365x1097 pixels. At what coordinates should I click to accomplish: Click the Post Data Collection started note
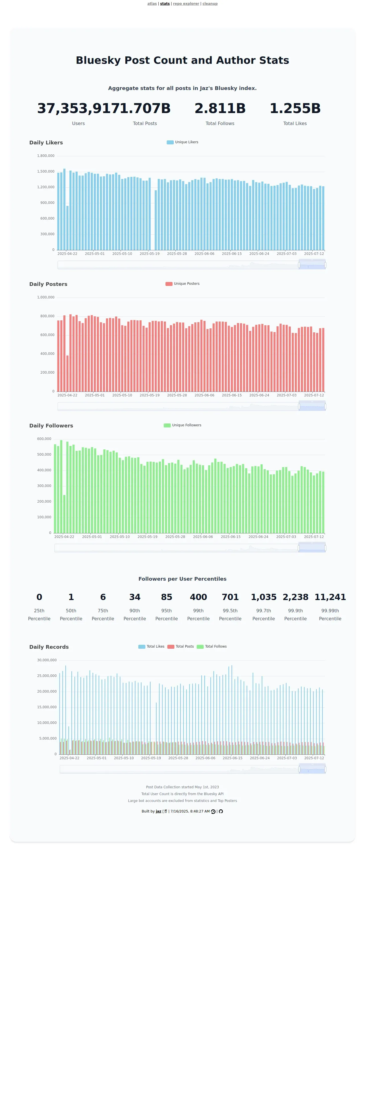[182, 787]
